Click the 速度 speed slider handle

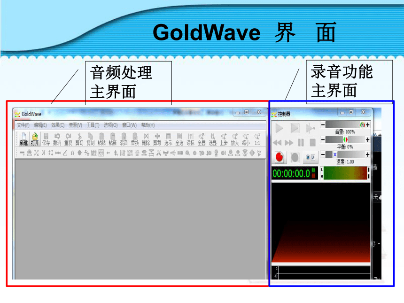[x=334, y=155]
